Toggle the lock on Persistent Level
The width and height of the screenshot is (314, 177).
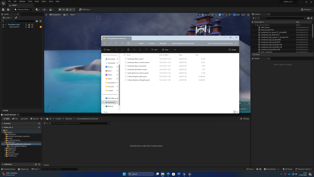pos(29,25)
